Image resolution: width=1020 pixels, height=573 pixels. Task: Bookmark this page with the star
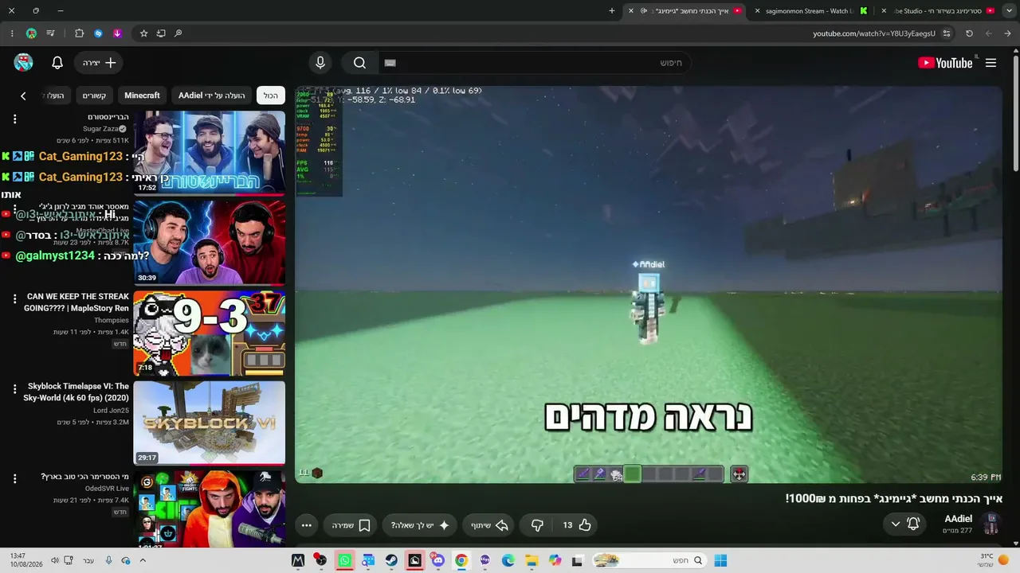[143, 33]
